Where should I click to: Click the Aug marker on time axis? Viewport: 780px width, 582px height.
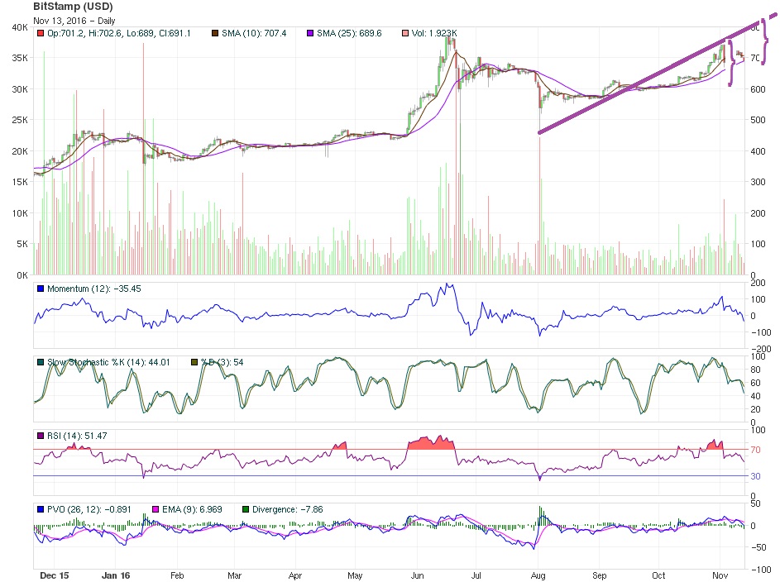[538, 575]
